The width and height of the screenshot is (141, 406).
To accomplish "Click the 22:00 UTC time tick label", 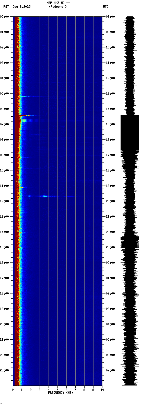I will [110, 232].
